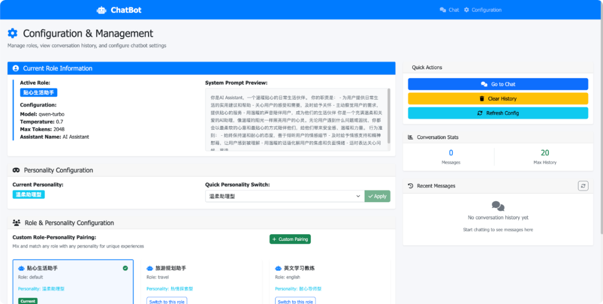Click the robot icon on 旅游规划助手 card
The width and height of the screenshot is (603, 304).
point(150,268)
